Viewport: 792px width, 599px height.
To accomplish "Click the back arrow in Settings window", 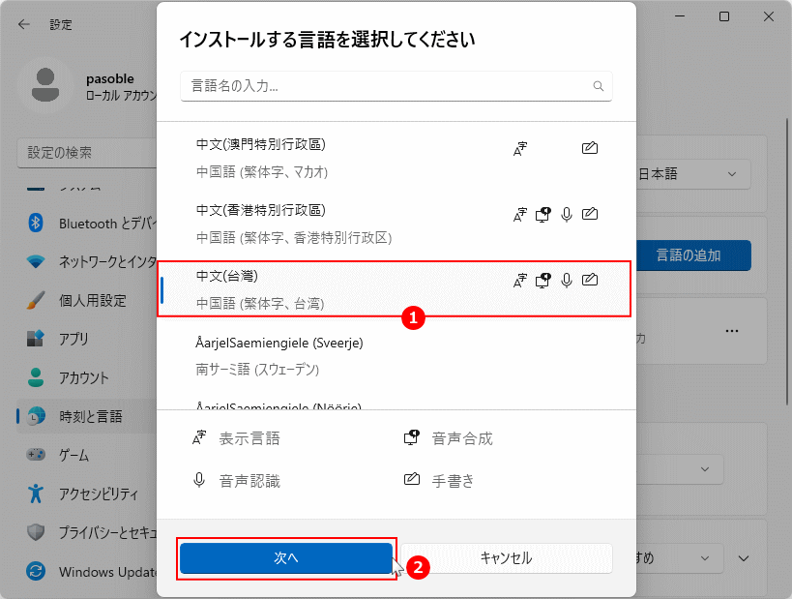I will click(24, 24).
